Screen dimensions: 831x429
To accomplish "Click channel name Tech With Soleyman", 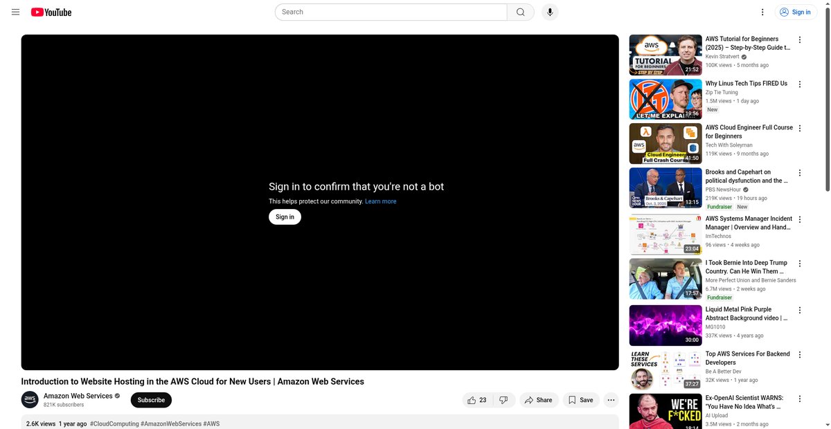I will click(x=729, y=145).
